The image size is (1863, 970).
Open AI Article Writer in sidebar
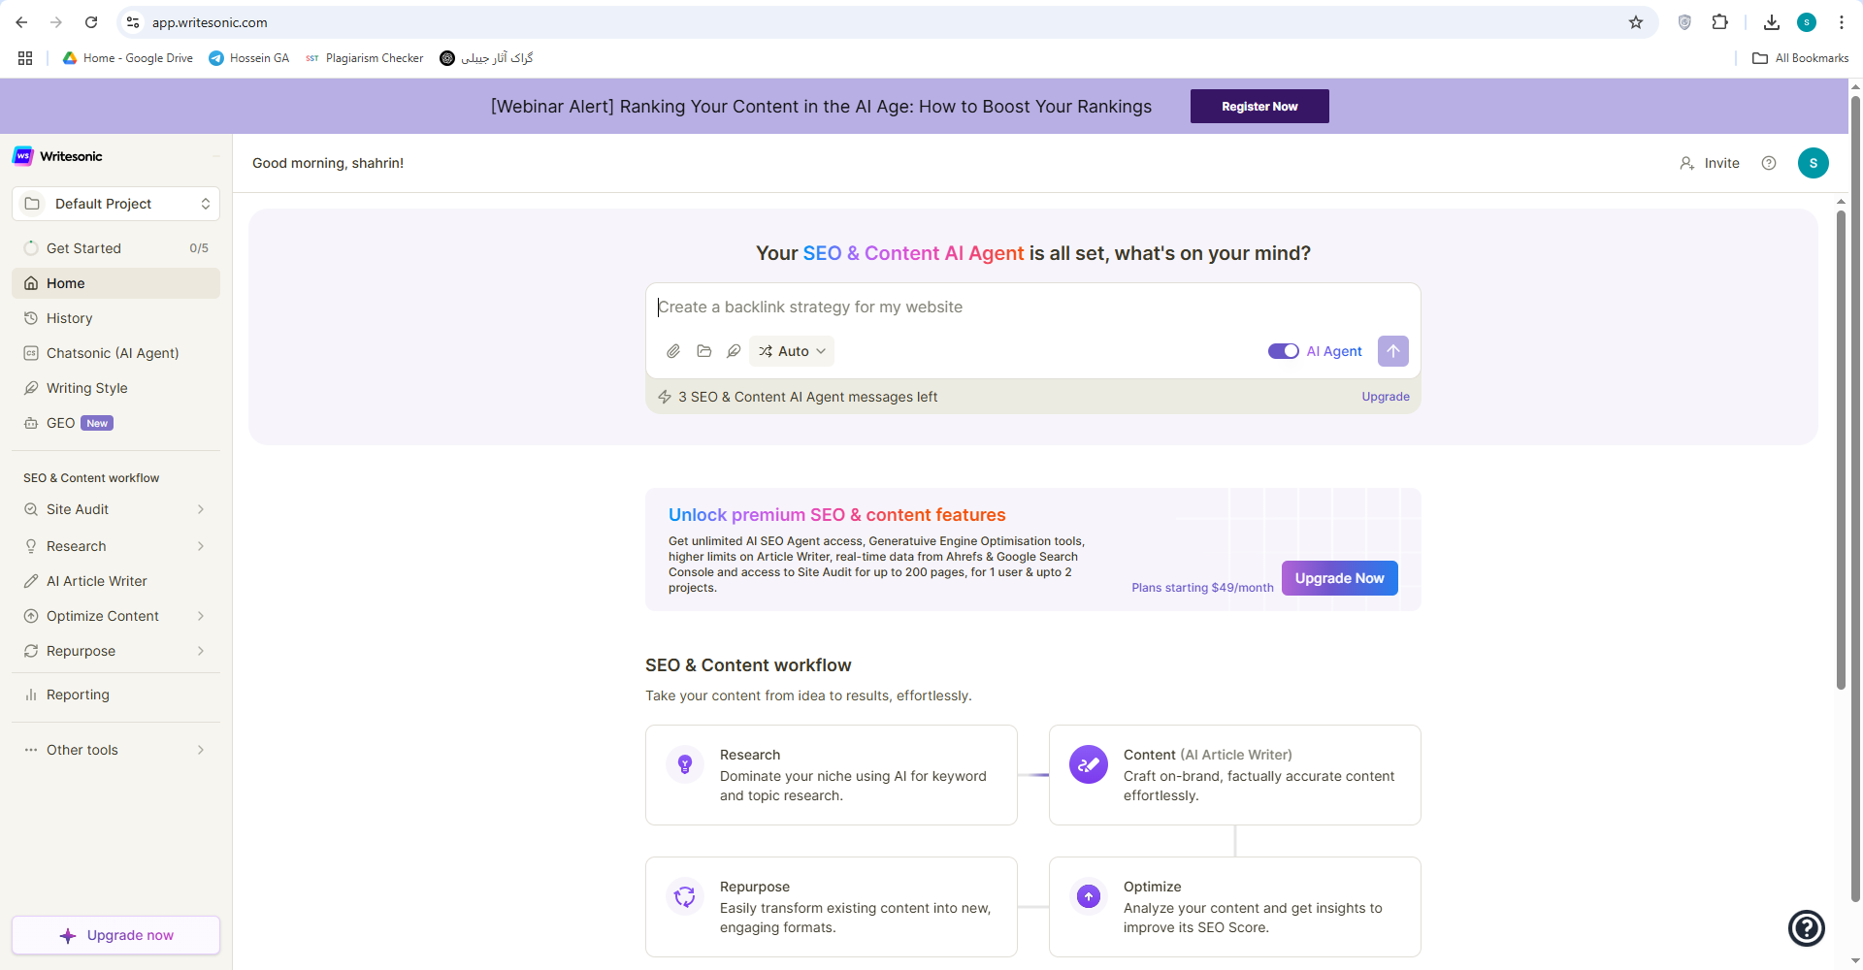pos(116,581)
